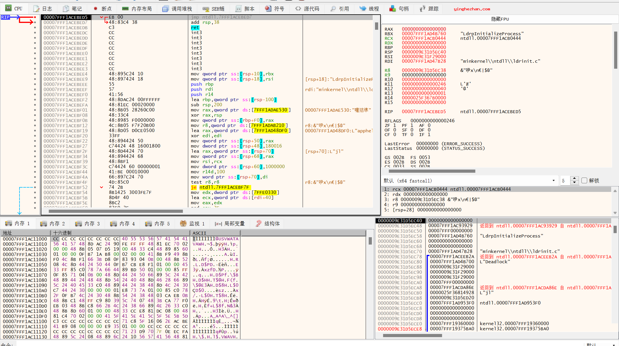Click stack entry "LdrpInitializeProcess"
Viewport: 619px width, 346px height.
point(511,236)
